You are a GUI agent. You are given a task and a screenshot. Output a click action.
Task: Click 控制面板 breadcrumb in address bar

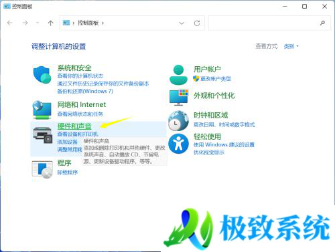pyautogui.click(x=88, y=23)
